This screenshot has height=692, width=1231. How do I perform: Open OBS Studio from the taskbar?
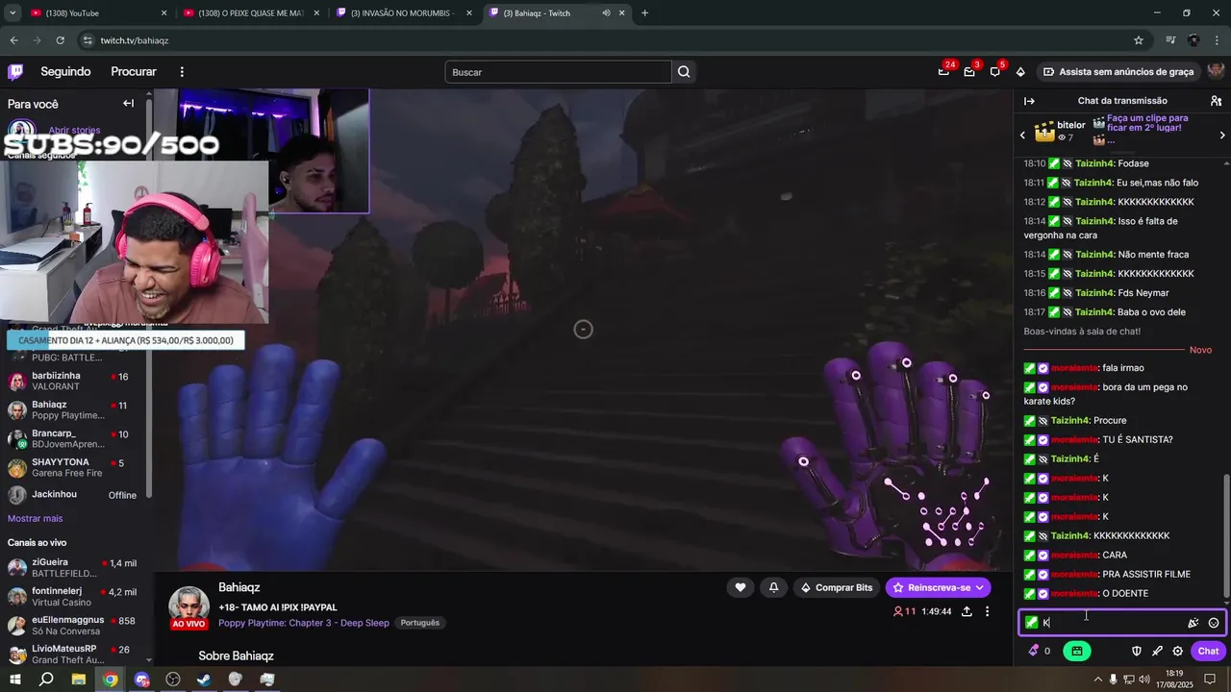[x=173, y=680]
